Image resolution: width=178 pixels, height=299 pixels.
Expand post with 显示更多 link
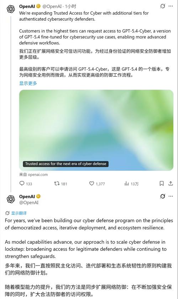point(28,83)
